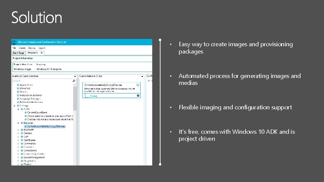This screenshot has width=324, height=182.
Task: Click the gear icon beside Reference device data
Action: click(x=18, y=102)
